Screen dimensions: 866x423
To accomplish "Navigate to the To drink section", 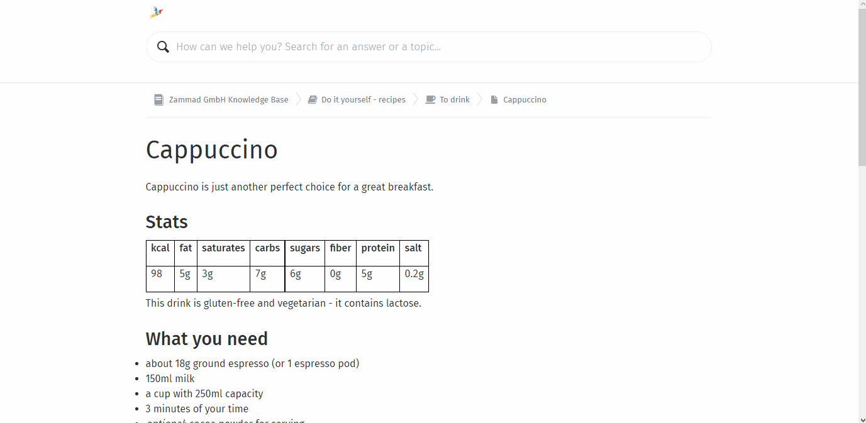I will click(455, 99).
